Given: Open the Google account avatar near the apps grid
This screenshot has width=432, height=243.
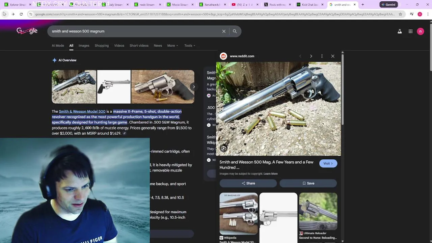Looking at the screenshot, I should (420, 31).
